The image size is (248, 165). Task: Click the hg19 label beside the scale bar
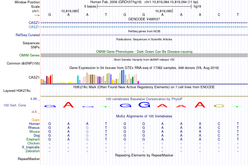(197, 7)
